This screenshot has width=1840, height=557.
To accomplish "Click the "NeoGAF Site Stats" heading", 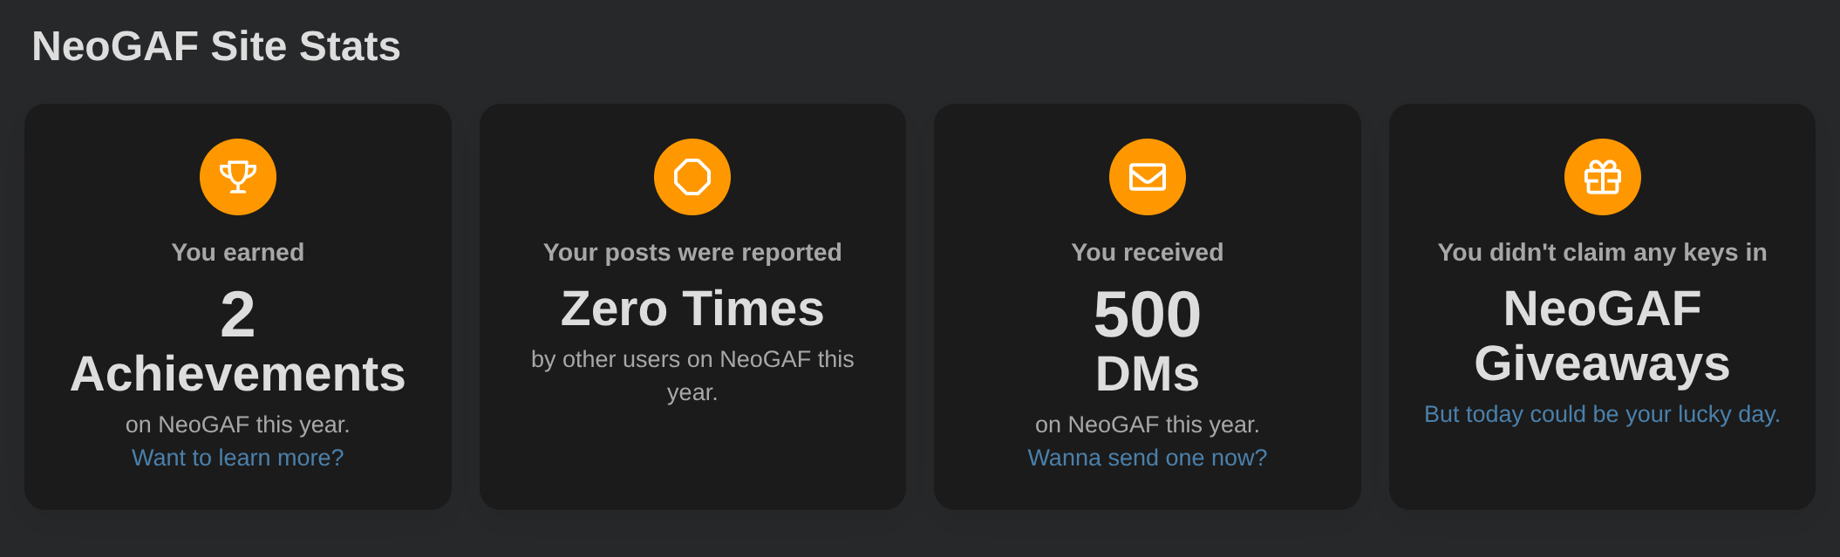I will 216,46.
